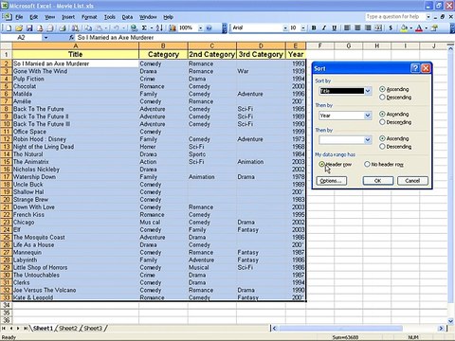Align cell text left
The width and height of the screenshot is (455, 341).
[x=347, y=28]
